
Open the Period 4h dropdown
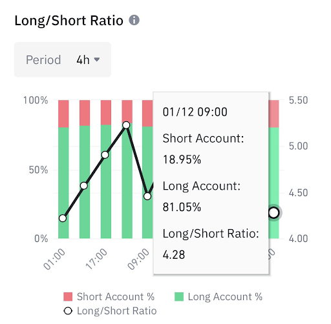click(x=63, y=59)
